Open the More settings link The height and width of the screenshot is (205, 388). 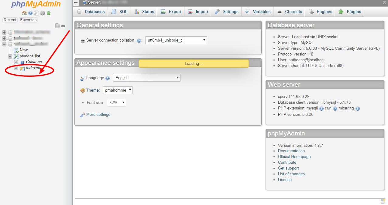pyautogui.click(x=98, y=115)
